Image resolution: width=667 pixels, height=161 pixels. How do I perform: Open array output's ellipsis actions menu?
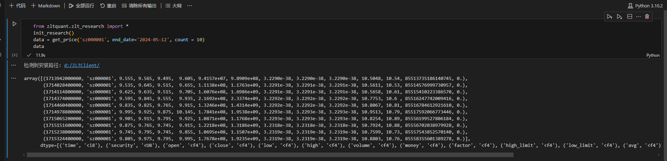point(13,78)
